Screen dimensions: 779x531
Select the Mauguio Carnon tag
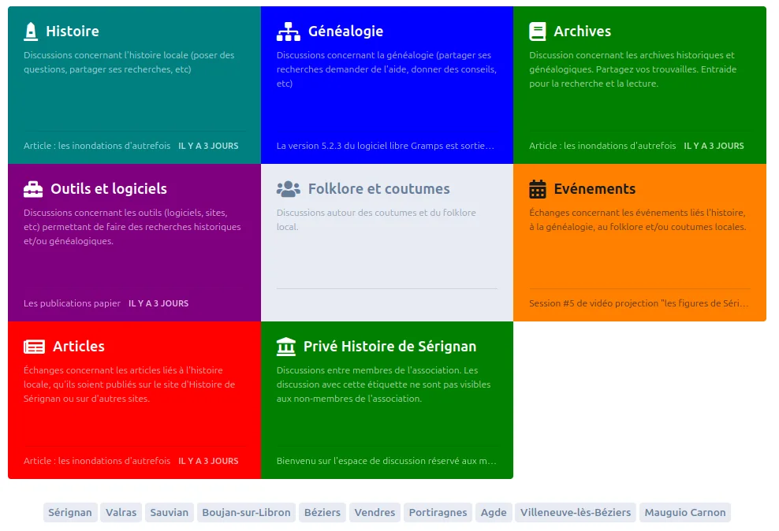684,513
